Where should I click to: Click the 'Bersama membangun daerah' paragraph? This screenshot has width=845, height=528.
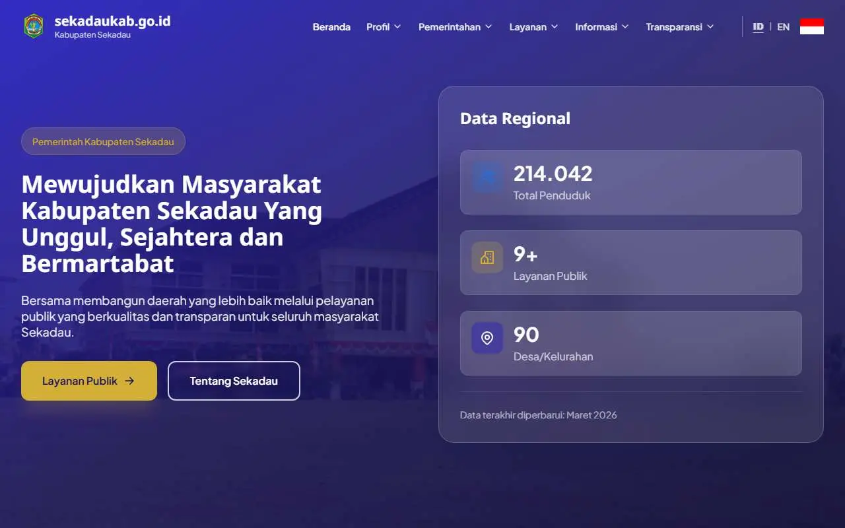pos(200,317)
